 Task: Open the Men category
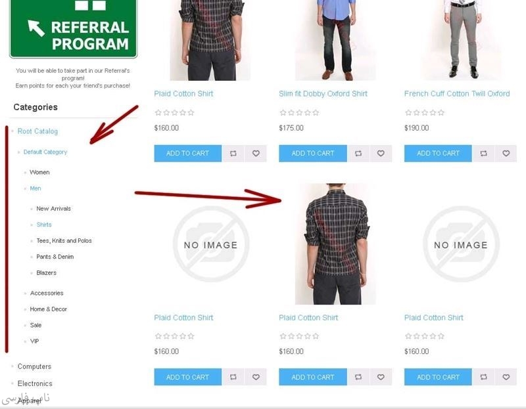(x=36, y=188)
